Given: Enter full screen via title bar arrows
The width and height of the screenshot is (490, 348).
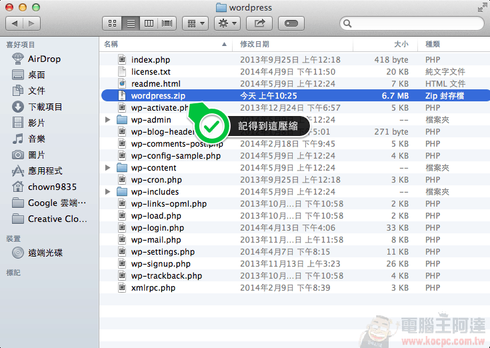Looking at the screenshot, I should point(482,7).
